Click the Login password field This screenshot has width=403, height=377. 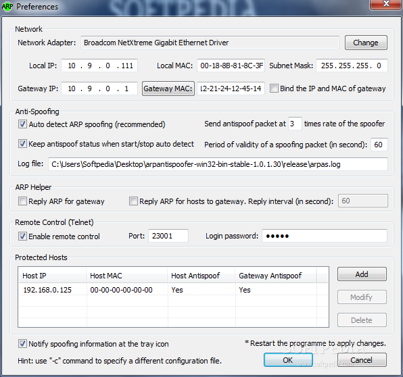tap(325, 236)
